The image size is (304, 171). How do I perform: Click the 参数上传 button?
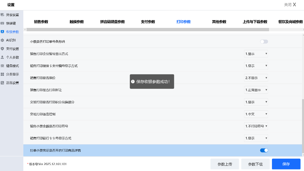(225, 164)
